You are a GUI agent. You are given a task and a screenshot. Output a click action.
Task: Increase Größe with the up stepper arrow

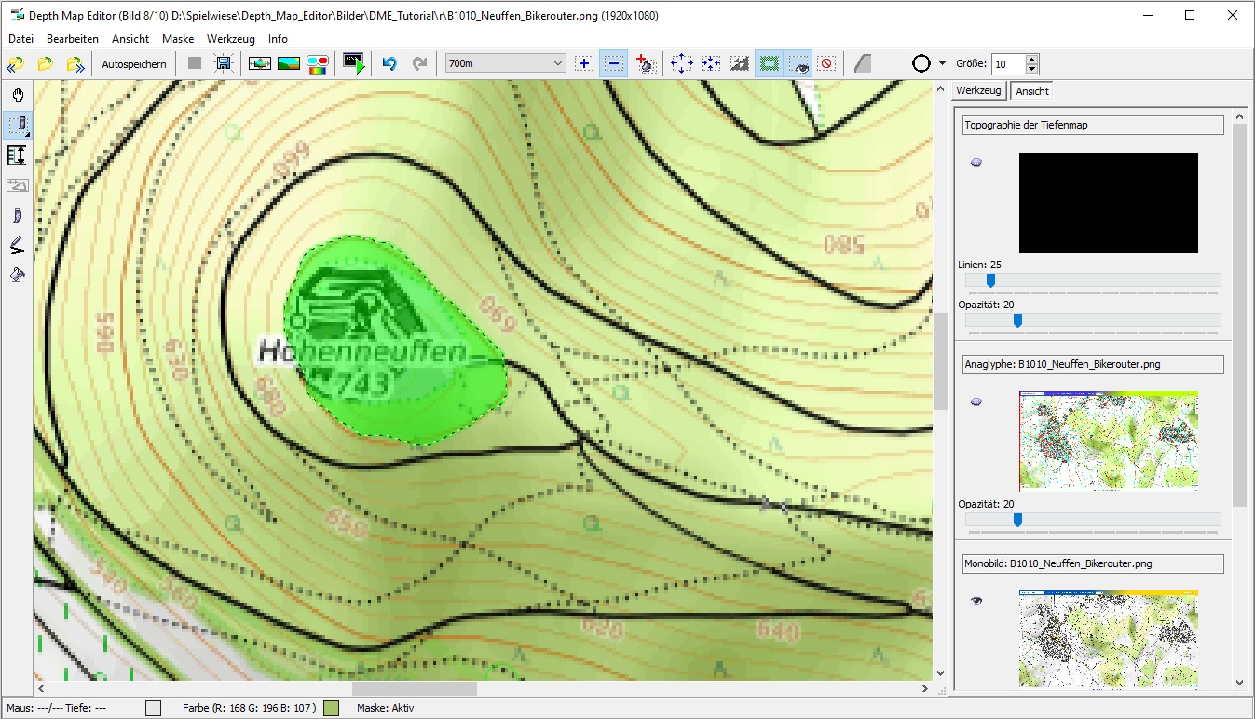(x=1031, y=60)
